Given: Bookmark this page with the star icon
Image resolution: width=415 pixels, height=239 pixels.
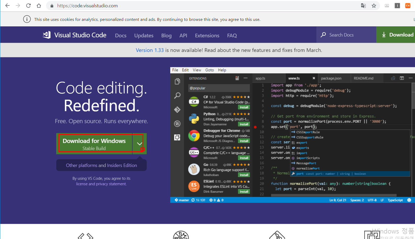Looking at the screenshot, I should tap(374, 5).
